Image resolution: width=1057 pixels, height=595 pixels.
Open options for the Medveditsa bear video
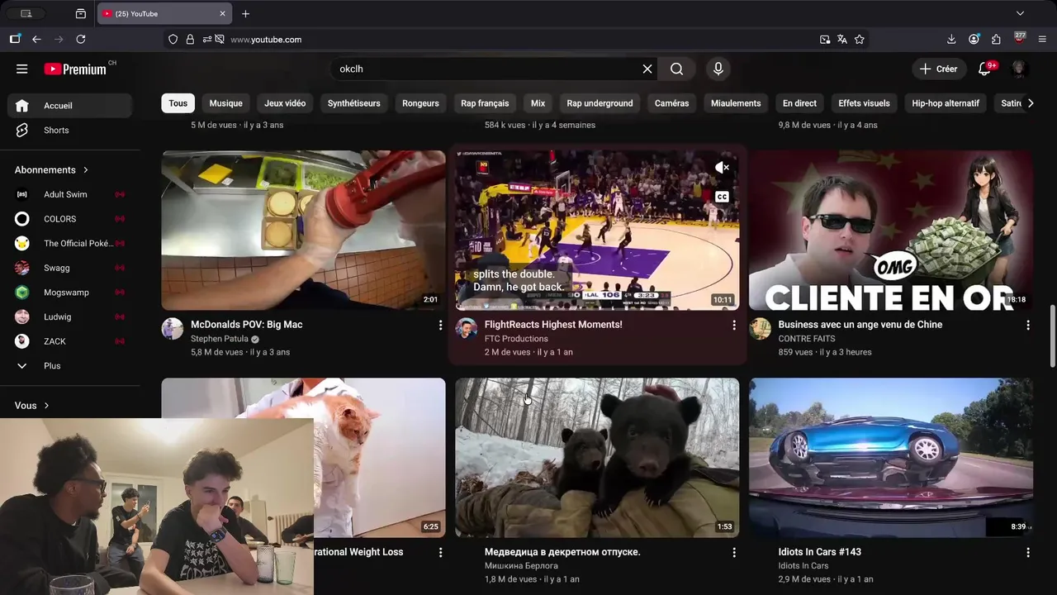click(734, 553)
